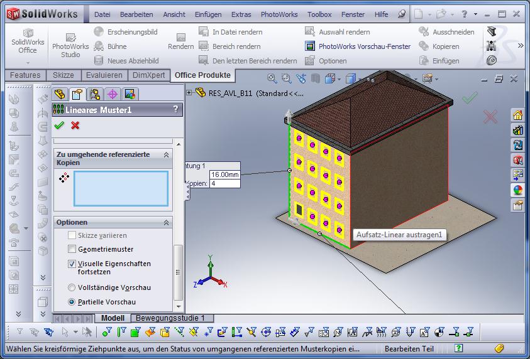Viewport: 530px width, 359px height.
Task: Enable the Geometriemuster checkbox
Action: coord(72,249)
